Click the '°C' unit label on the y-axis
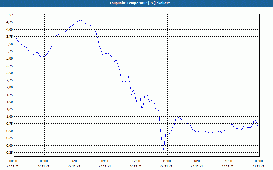The height and width of the screenshot is (170, 273). 11,15
